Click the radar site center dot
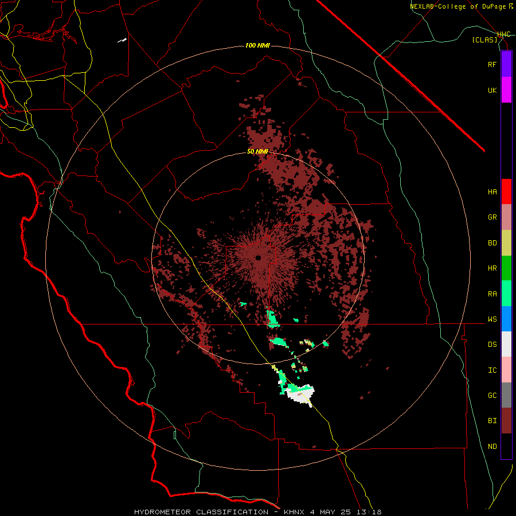516x516 pixels. coord(259,257)
